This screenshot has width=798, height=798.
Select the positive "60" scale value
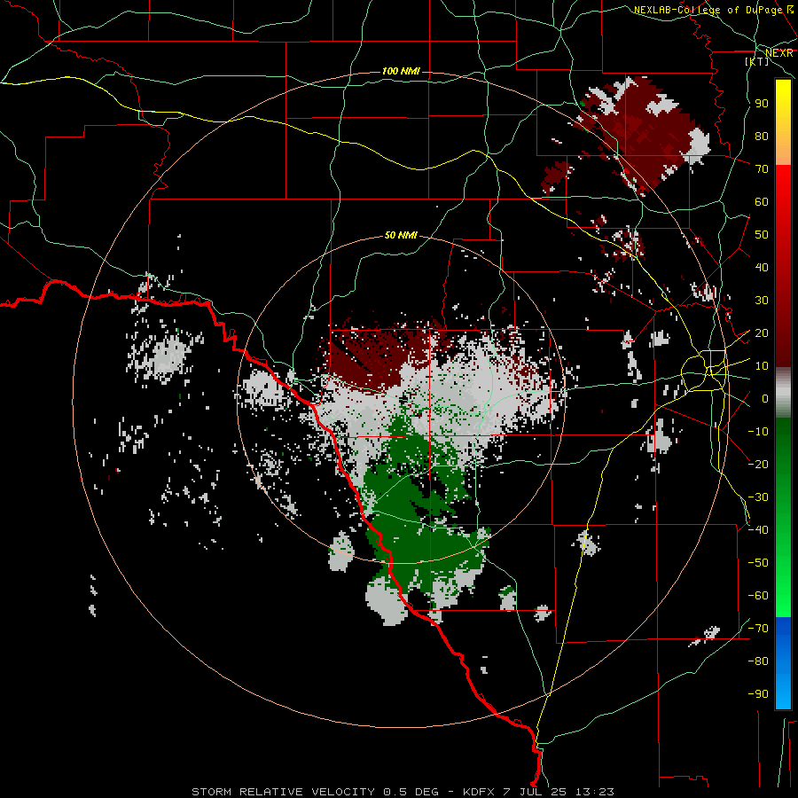coord(762,201)
